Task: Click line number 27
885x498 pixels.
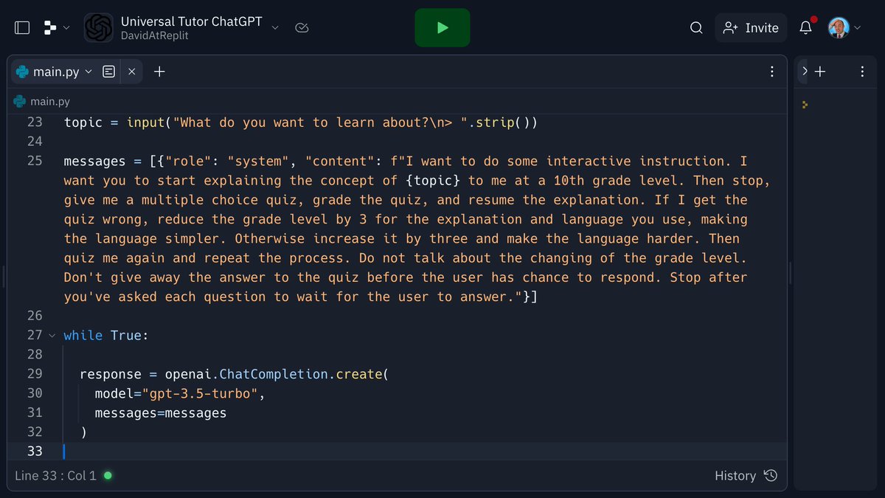Action: click(35, 335)
